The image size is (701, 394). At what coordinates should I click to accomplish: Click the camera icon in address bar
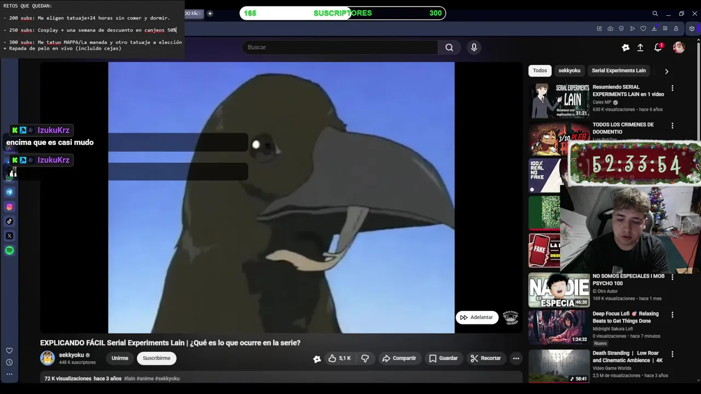tap(610, 28)
